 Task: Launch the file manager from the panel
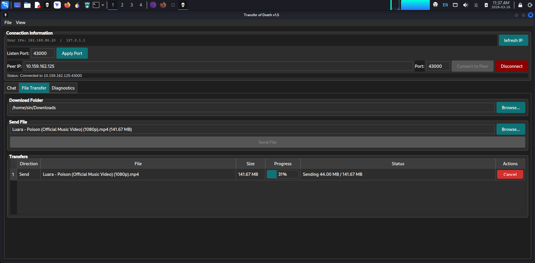pos(27,5)
